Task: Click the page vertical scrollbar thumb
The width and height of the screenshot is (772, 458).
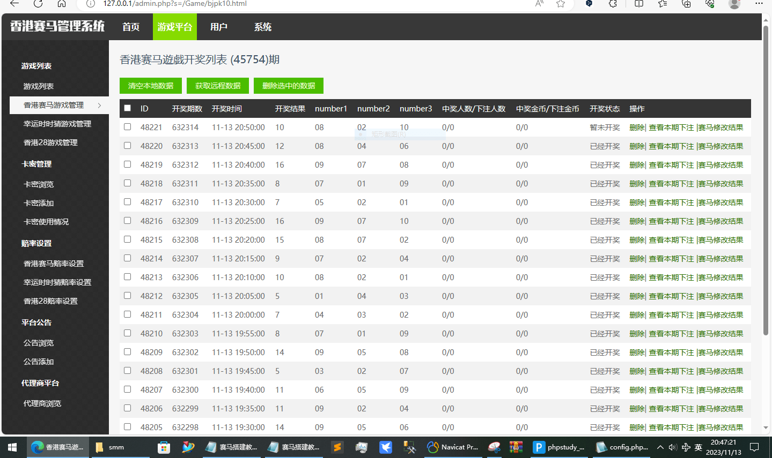Action: pos(766,179)
